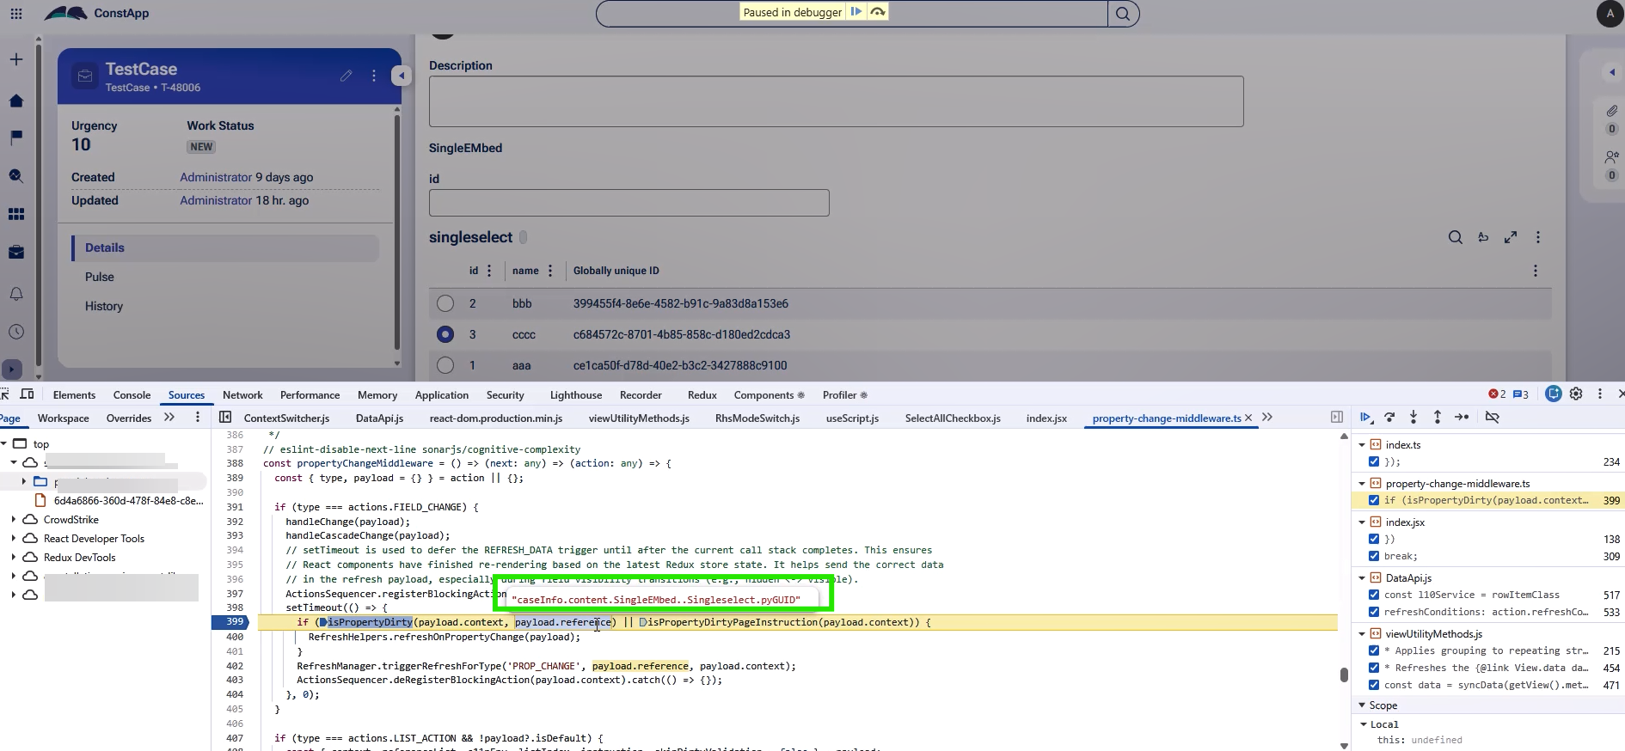This screenshot has width=1625, height=751.
Task: Expand React Developer Tools tree node
Action: coord(14,539)
